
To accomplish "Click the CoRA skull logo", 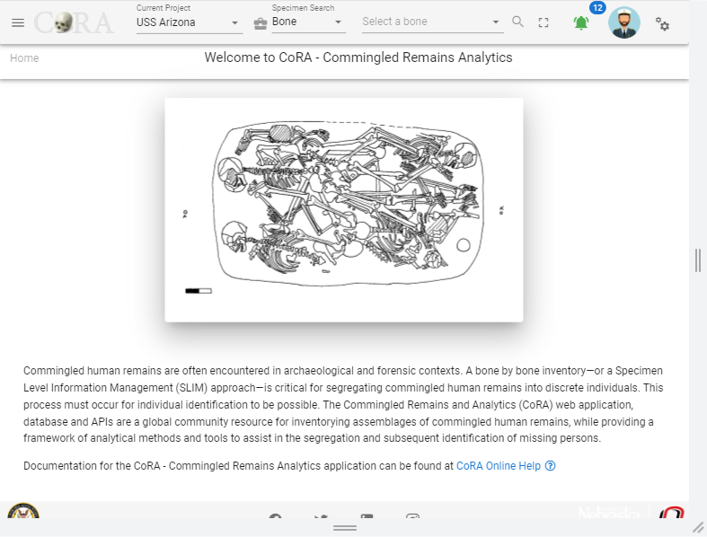I will tap(74, 22).
